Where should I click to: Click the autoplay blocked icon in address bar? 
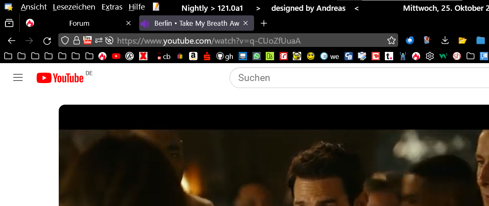(109, 40)
